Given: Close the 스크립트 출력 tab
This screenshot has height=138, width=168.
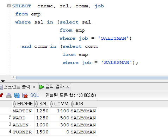Looking at the screenshot, I should coord(34,87).
